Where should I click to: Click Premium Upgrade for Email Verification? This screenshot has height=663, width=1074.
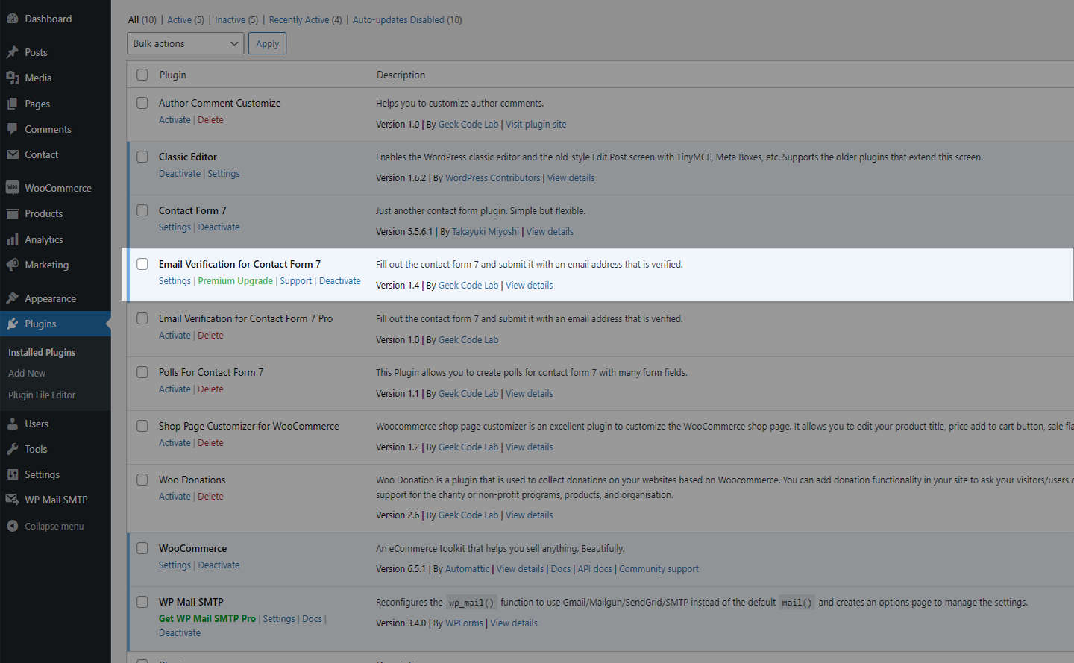(236, 280)
